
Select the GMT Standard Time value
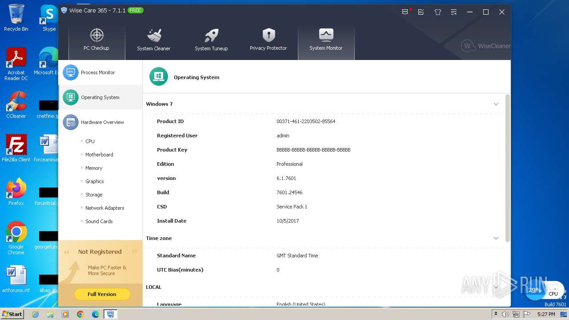tap(297, 256)
